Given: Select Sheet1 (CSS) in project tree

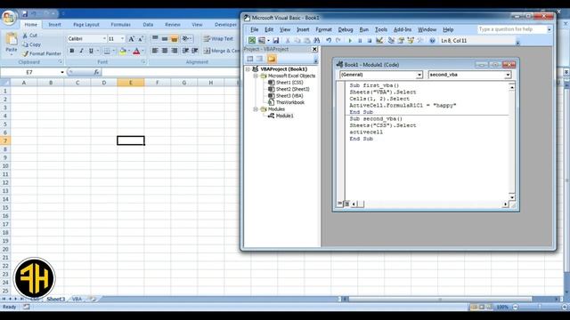Looking at the screenshot, I should [289, 83].
